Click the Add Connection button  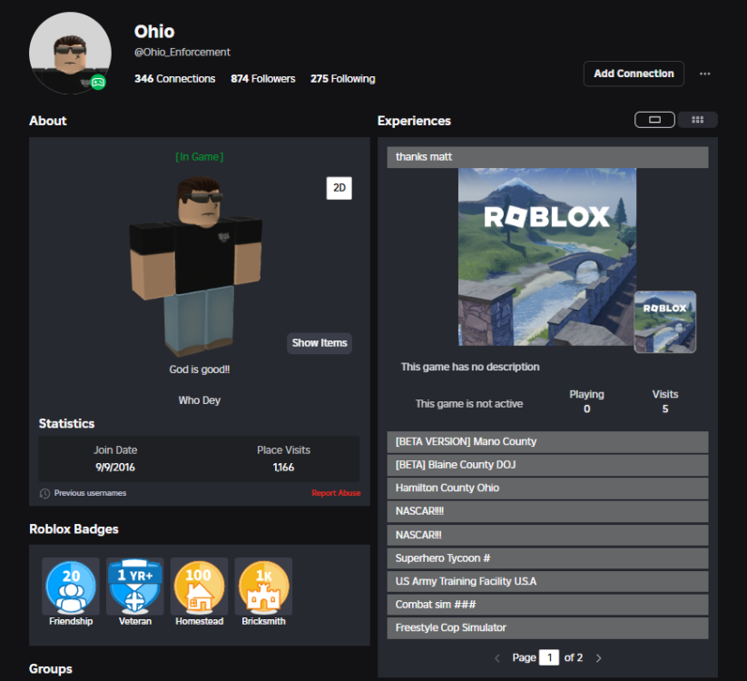[634, 74]
